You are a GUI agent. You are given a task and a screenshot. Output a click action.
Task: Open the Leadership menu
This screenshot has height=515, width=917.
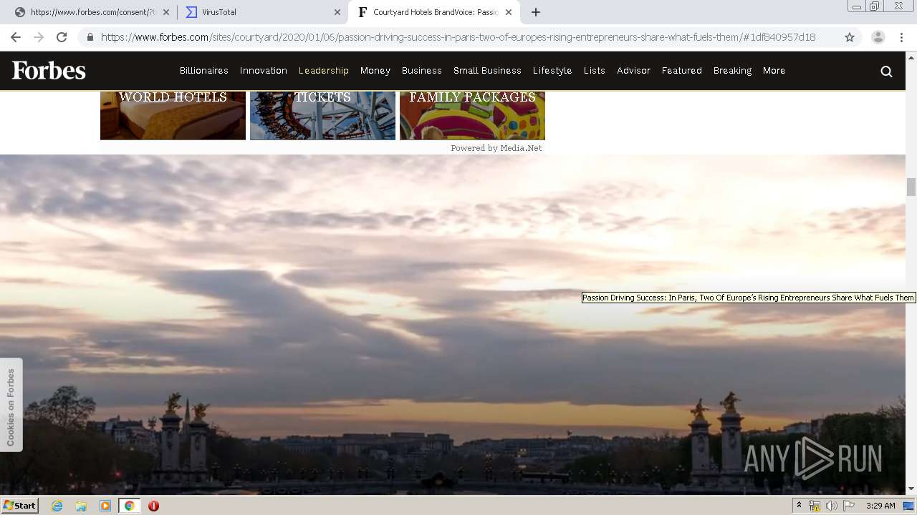324,70
